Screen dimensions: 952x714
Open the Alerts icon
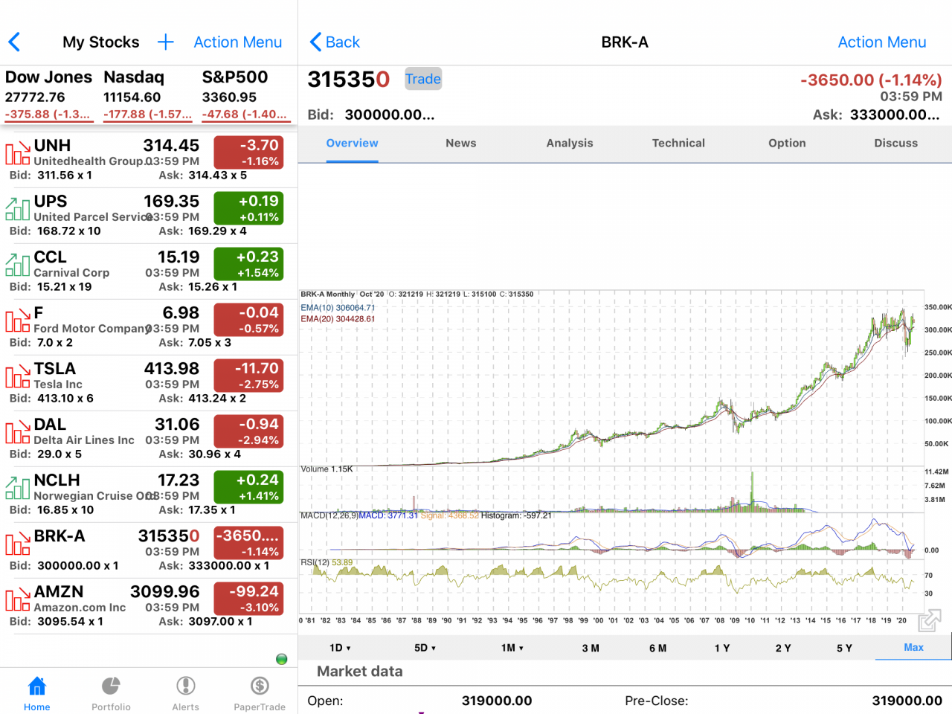click(x=185, y=686)
